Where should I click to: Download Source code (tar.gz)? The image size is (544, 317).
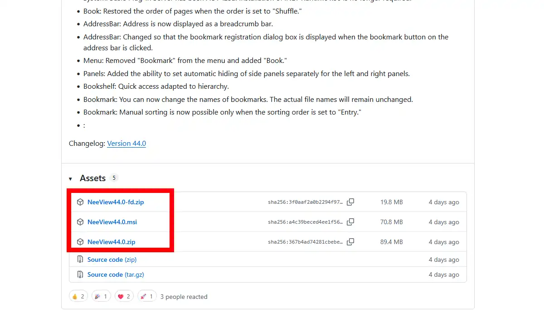[116, 274]
